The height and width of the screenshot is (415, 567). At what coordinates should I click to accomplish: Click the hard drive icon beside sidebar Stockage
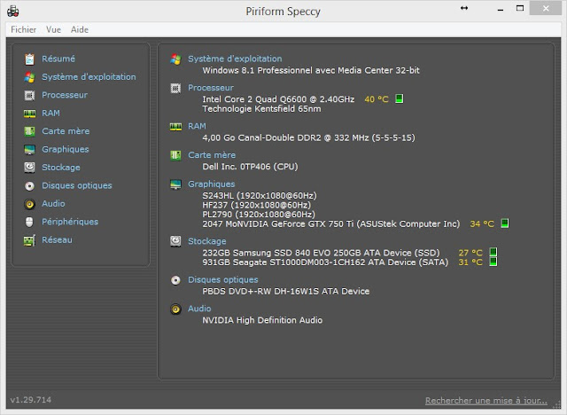click(x=29, y=168)
